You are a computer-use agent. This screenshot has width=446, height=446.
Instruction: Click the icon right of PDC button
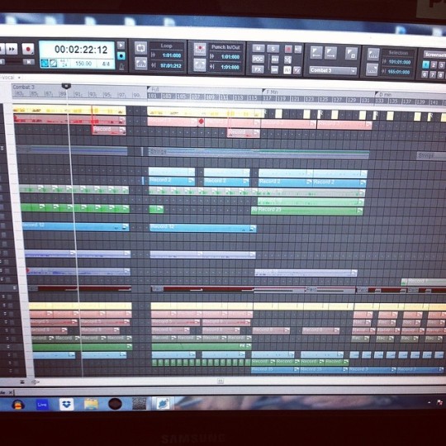pyautogui.click(x=275, y=59)
